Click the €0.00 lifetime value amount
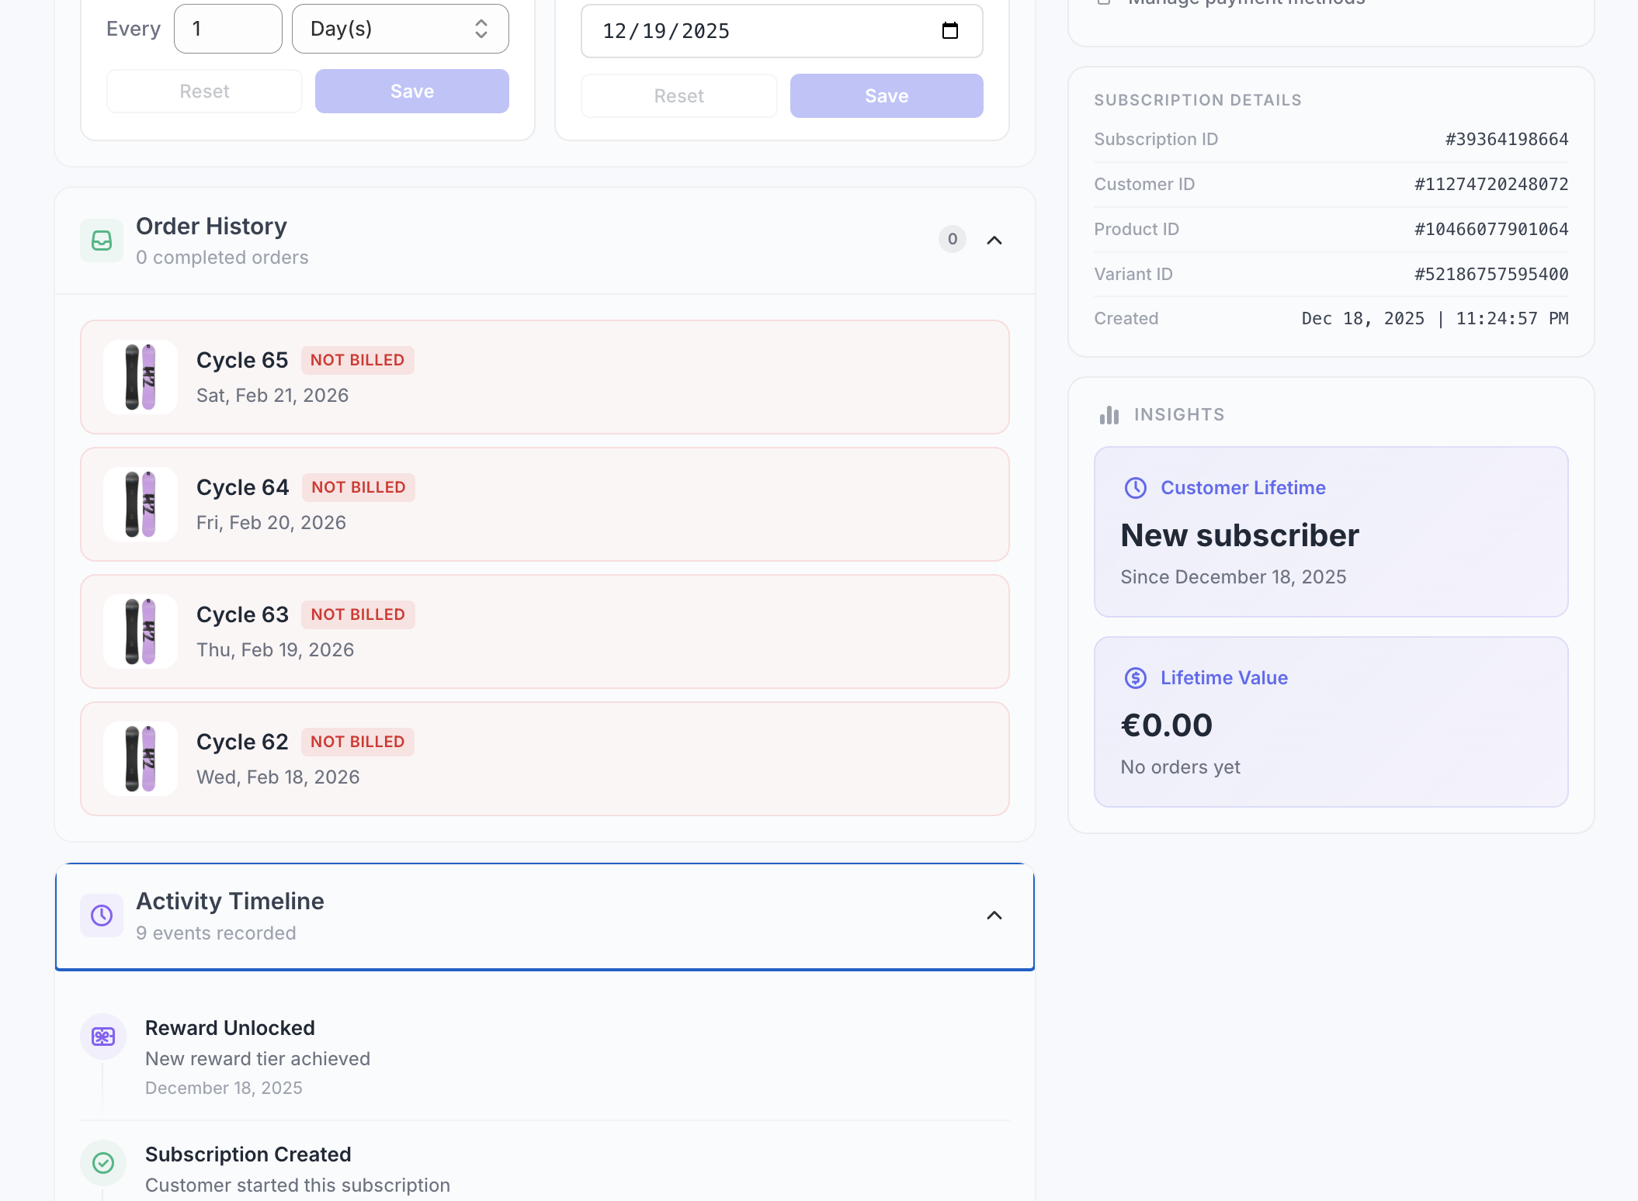 point(1167,725)
